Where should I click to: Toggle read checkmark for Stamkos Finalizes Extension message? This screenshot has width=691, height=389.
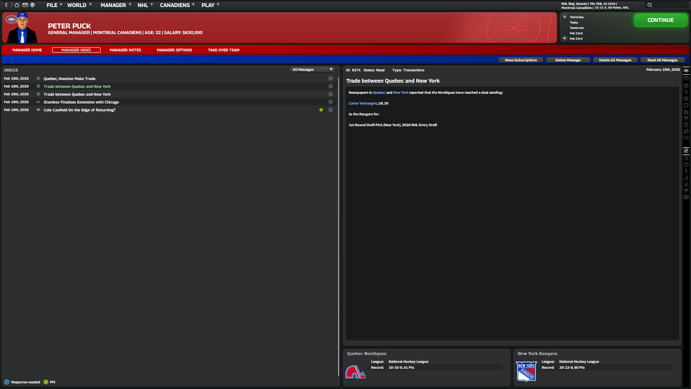(x=330, y=102)
